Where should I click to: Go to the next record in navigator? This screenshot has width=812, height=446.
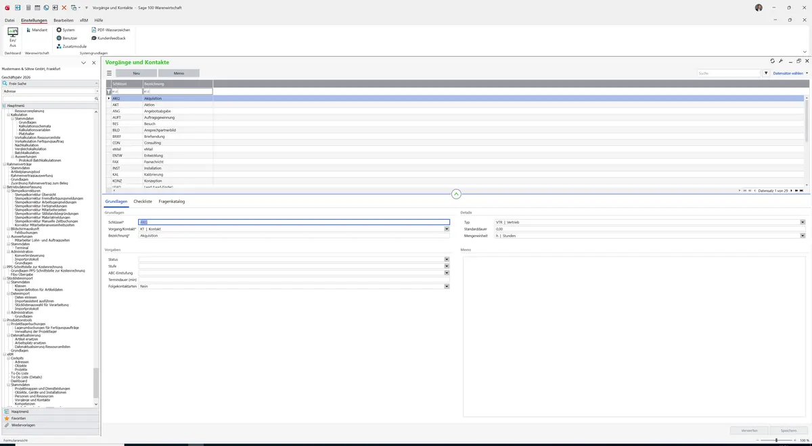[x=792, y=191]
